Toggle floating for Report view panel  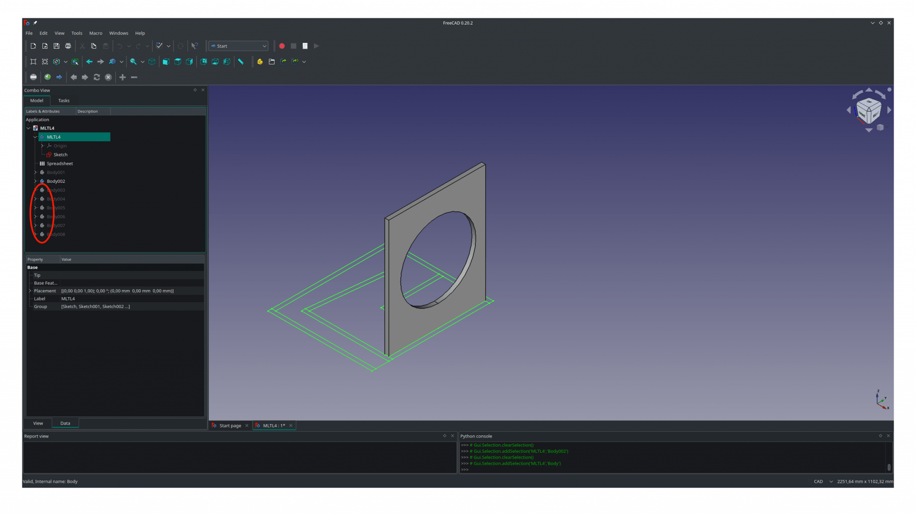[x=445, y=436]
